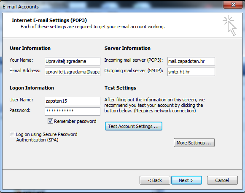The width and height of the screenshot is (245, 193).
Task: Cancel the e-mail account setup
Action: click(x=222, y=180)
